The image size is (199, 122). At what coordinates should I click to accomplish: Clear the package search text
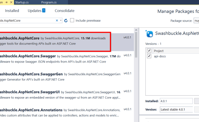coord(57,20)
